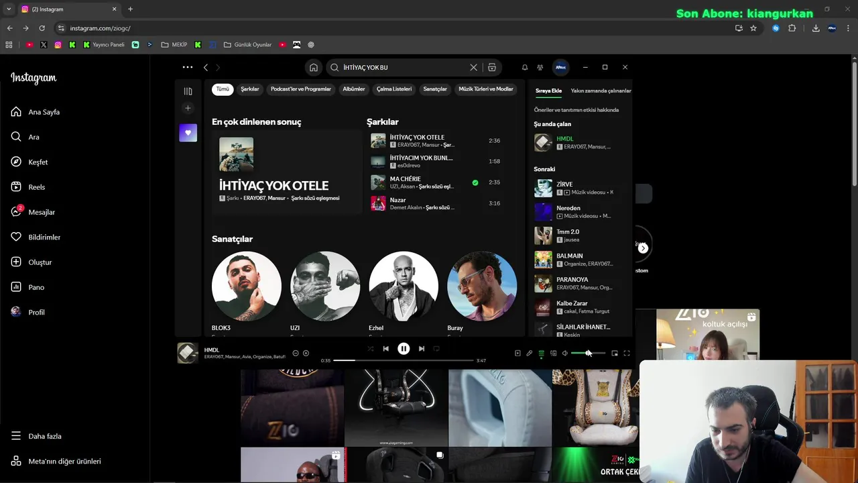Image resolution: width=858 pixels, height=483 pixels.
Task: Toggle shuffle in the Spotify player
Action: [371, 349]
